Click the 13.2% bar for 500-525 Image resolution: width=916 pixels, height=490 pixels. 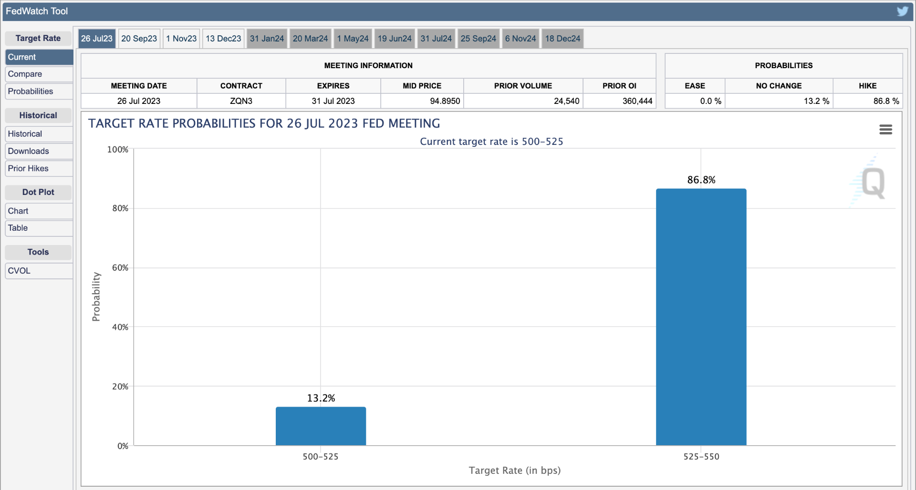tap(321, 426)
